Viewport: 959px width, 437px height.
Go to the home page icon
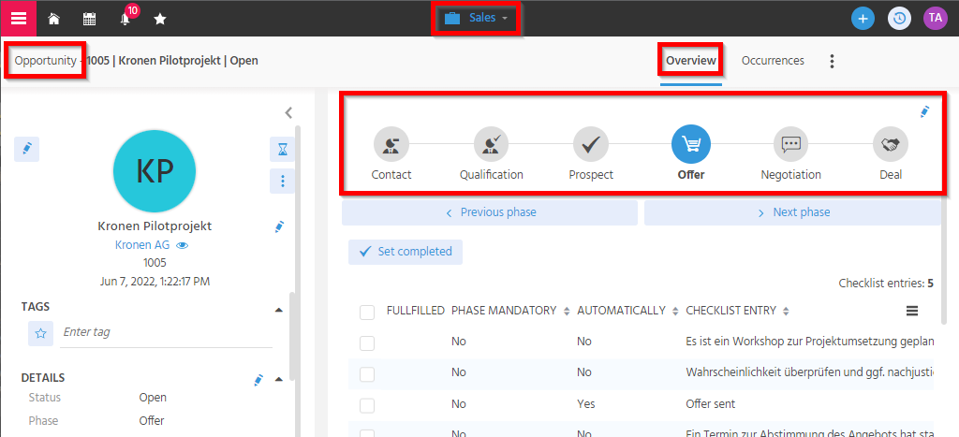click(54, 19)
